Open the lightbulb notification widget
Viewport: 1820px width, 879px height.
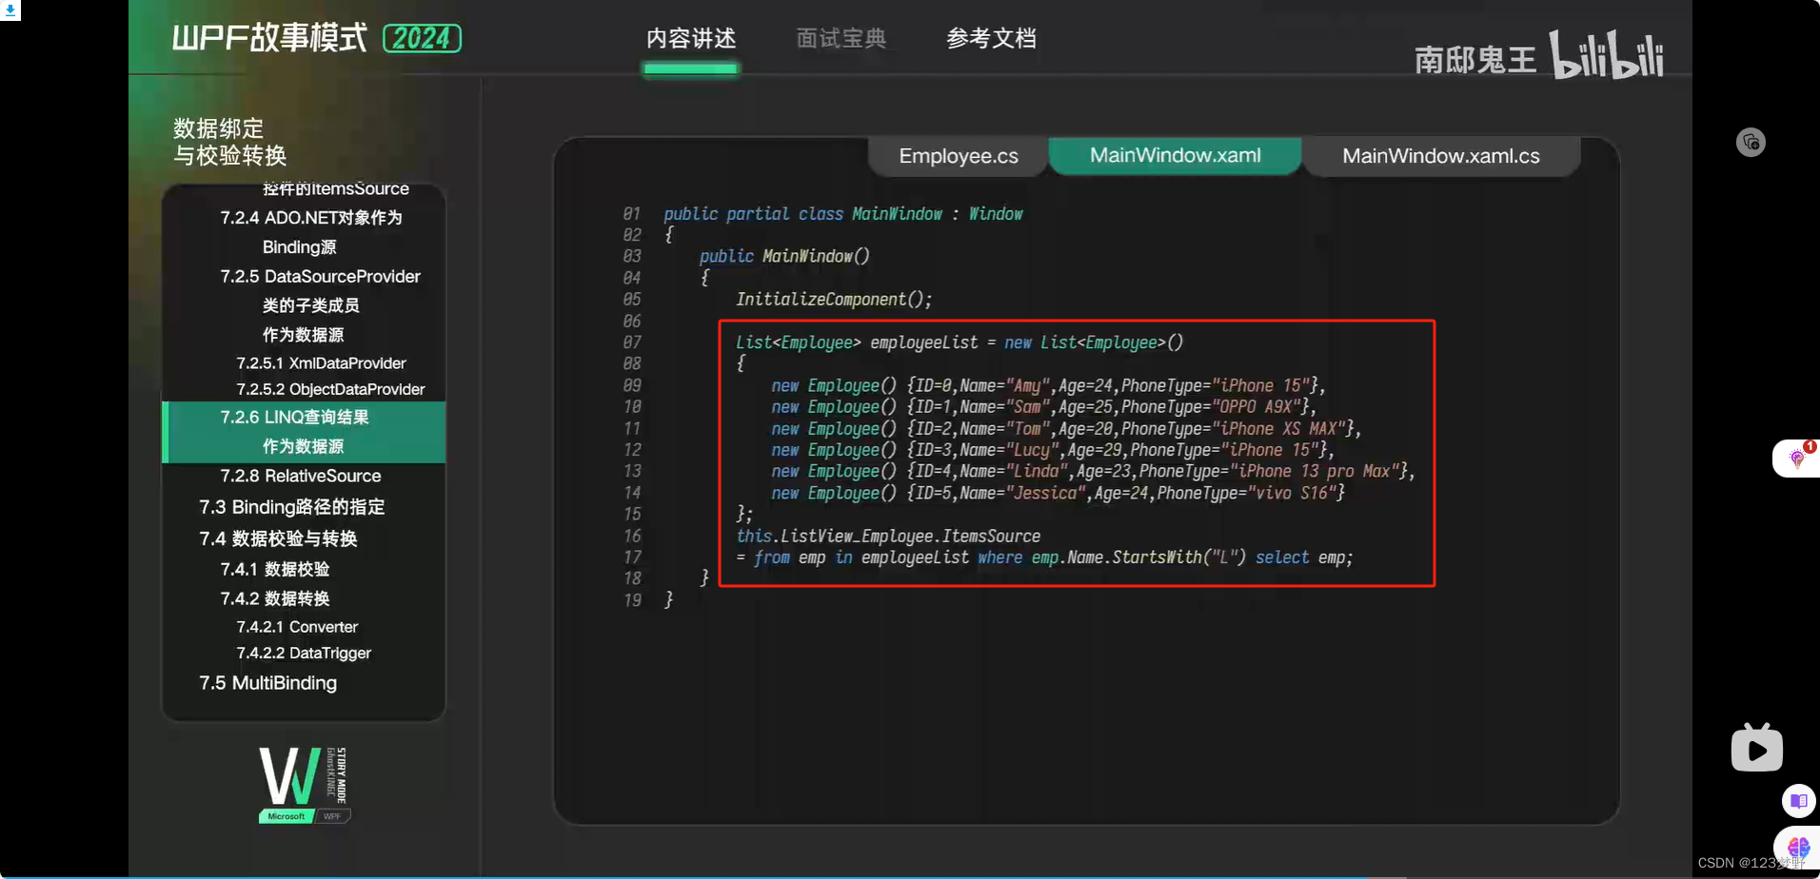1796,458
